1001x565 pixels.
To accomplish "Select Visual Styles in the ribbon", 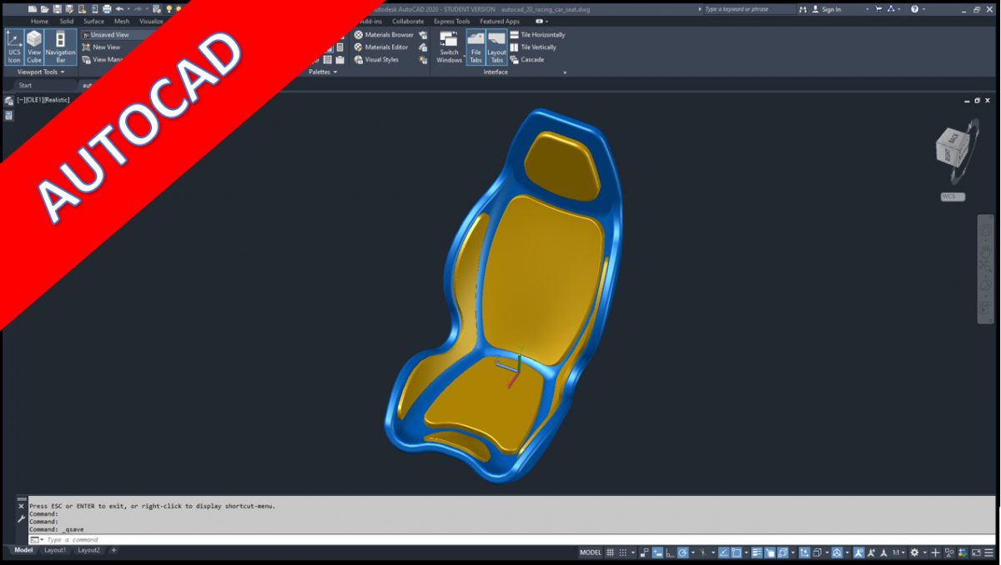I will click(382, 59).
